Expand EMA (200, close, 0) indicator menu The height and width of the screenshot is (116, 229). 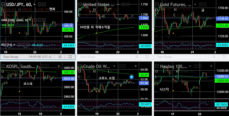[30, 20]
